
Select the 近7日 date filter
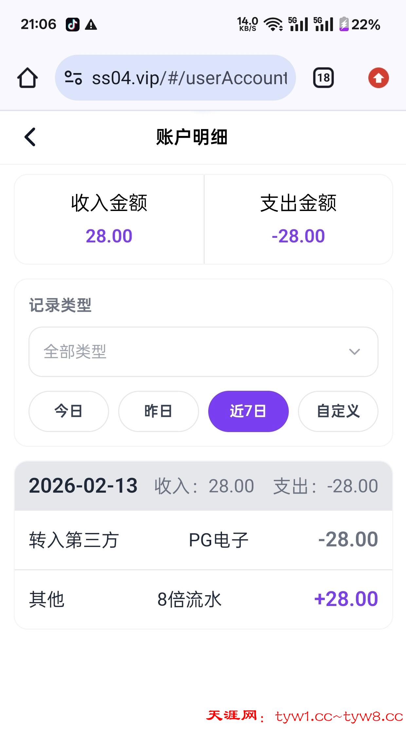point(248,411)
